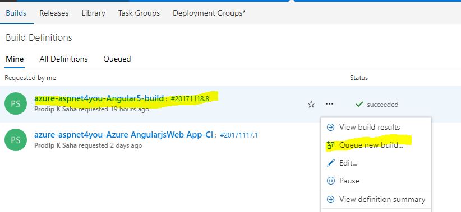Click the 'Requested by me' header

tap(30, 78)
